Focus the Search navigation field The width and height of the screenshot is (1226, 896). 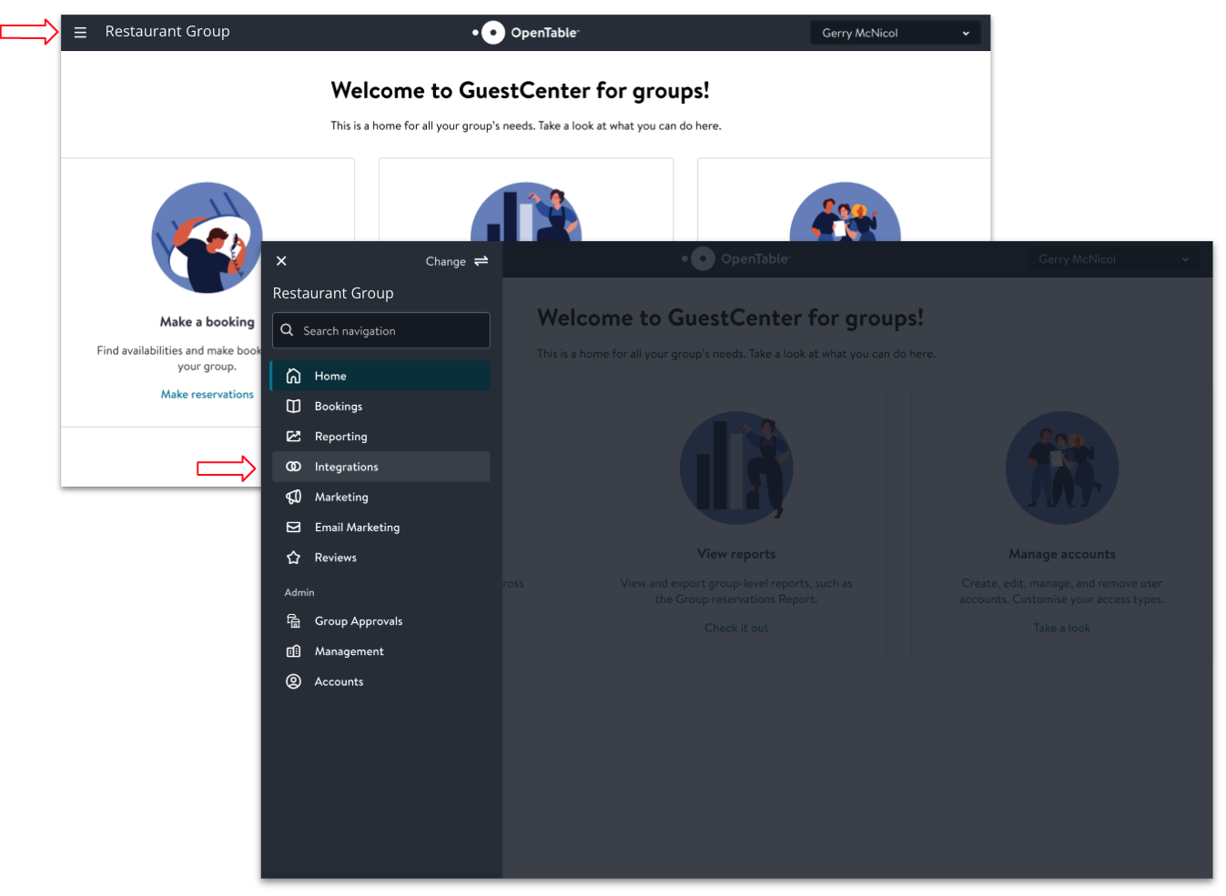tap(381, 330)
